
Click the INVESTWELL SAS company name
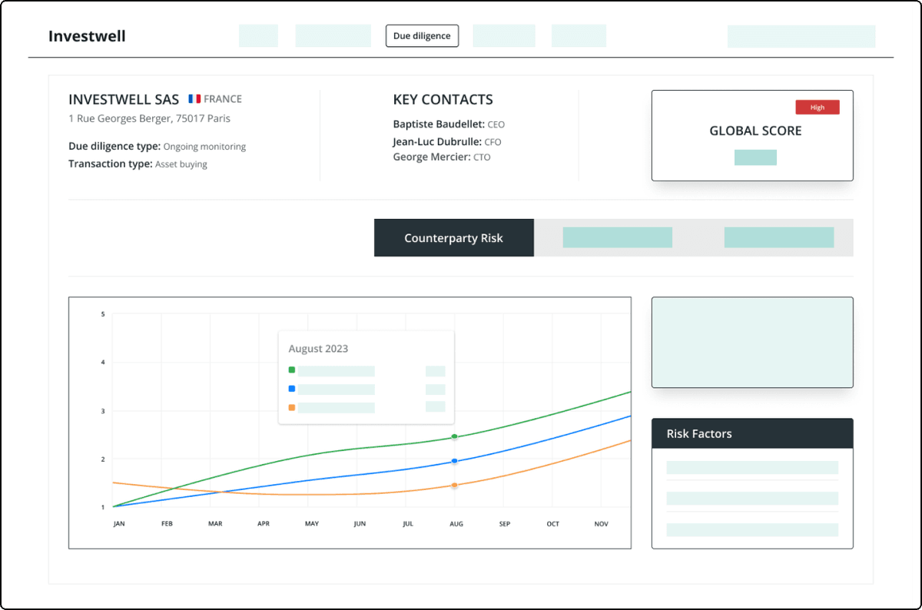pos(124,99)
